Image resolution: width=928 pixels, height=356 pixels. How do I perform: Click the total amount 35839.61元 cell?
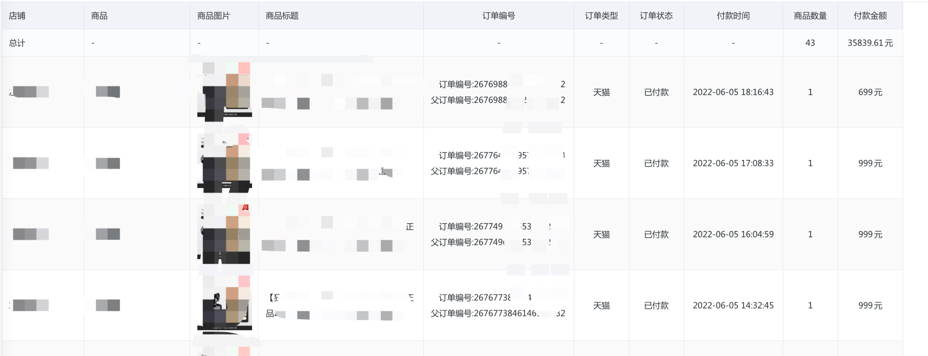point(870,43)
